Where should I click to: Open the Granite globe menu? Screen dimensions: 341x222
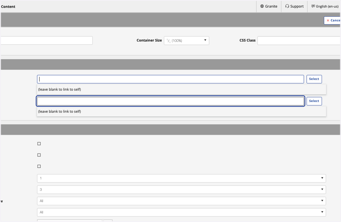pos(269,6)
